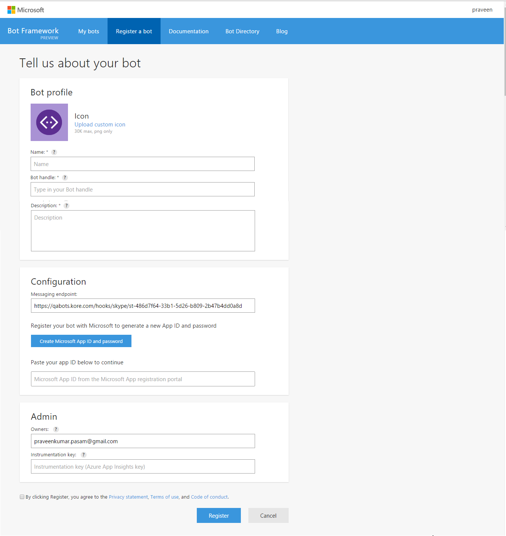Open the Terms of use link
This screenshot has width=506, height=536.
point(164,497)
